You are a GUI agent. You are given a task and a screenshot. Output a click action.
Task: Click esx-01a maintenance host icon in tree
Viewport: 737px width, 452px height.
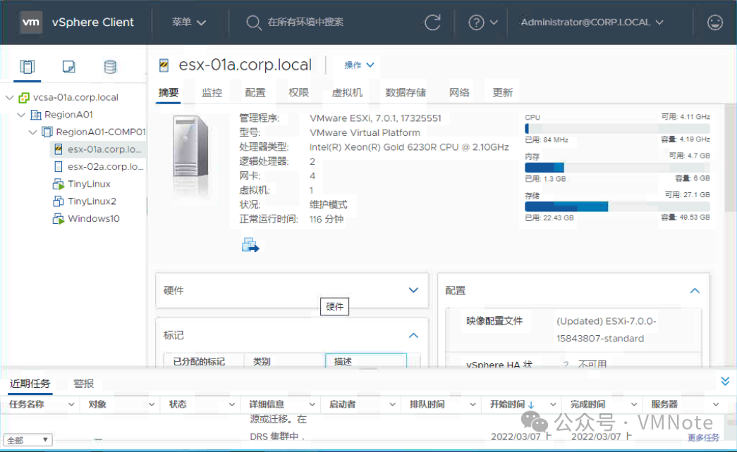(x=59, y=149)
